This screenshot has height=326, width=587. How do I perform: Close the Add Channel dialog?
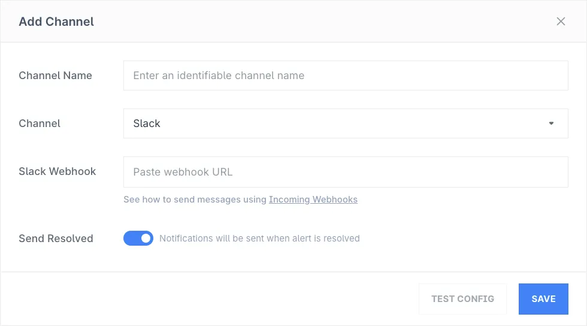pos(561,22)
